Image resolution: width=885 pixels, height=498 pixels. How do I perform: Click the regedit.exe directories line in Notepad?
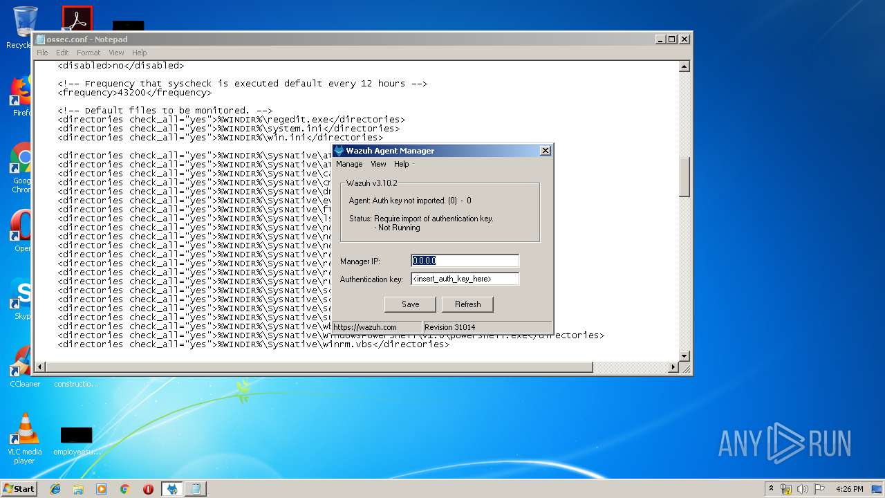pos(231,119)
